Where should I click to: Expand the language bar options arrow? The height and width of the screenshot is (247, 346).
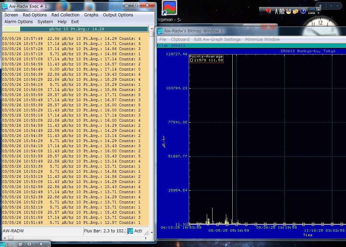[319, 13]
